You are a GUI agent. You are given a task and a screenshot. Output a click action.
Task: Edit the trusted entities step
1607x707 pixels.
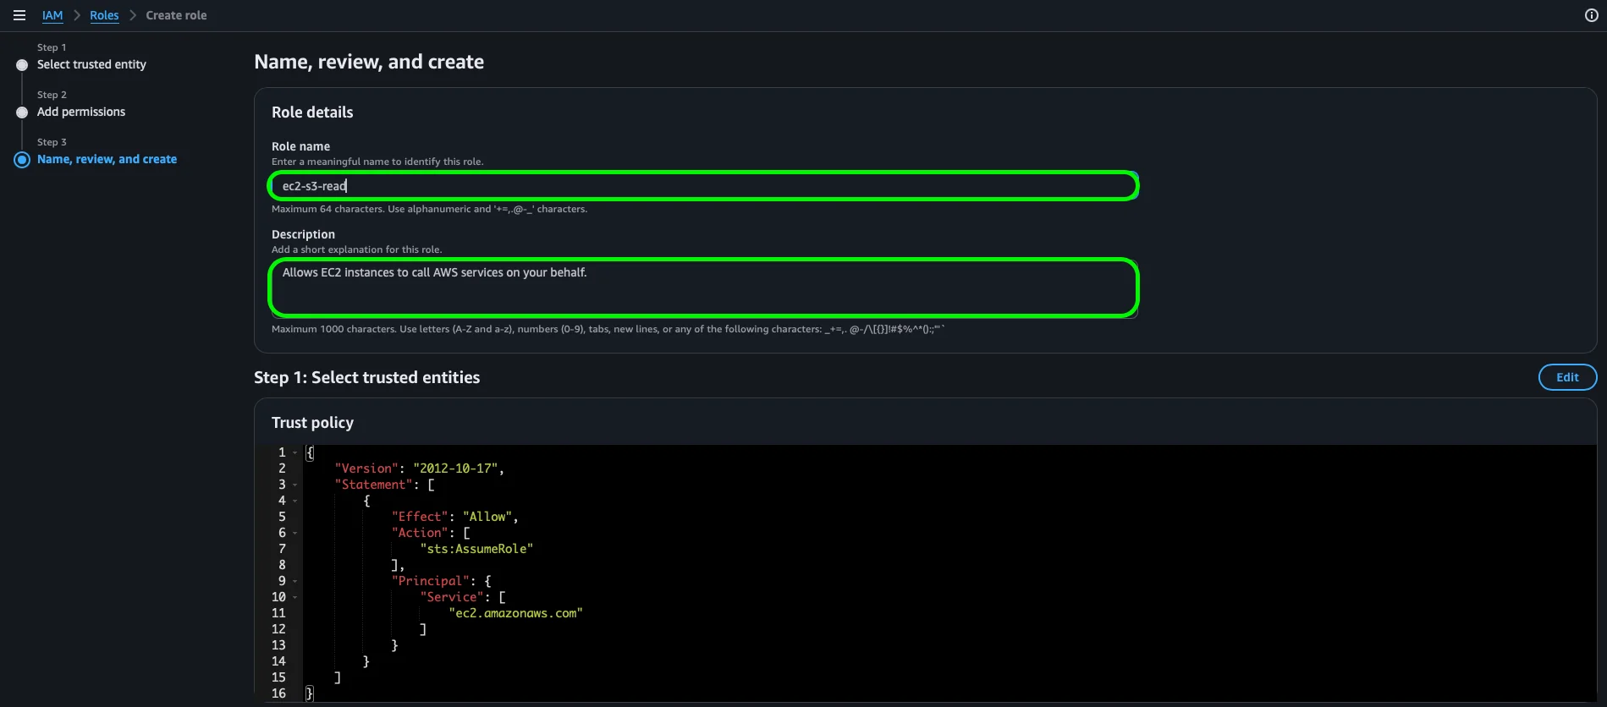click(1567, 377)
